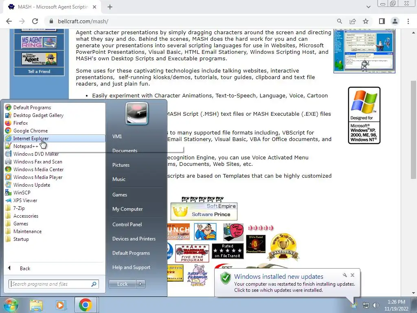
Task: Open the Pictures library
Action: [x=121, y=165]
